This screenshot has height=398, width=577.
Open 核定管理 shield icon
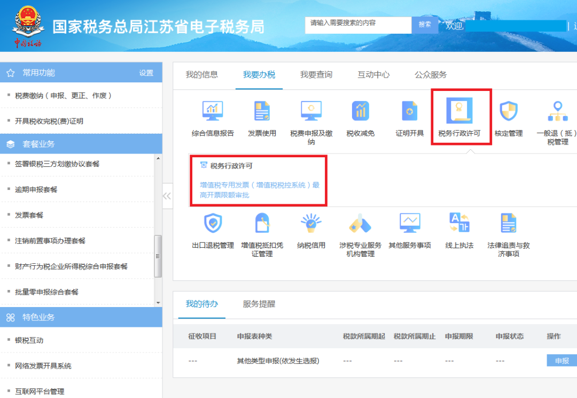pyautogui.click(x=509, y=111)
